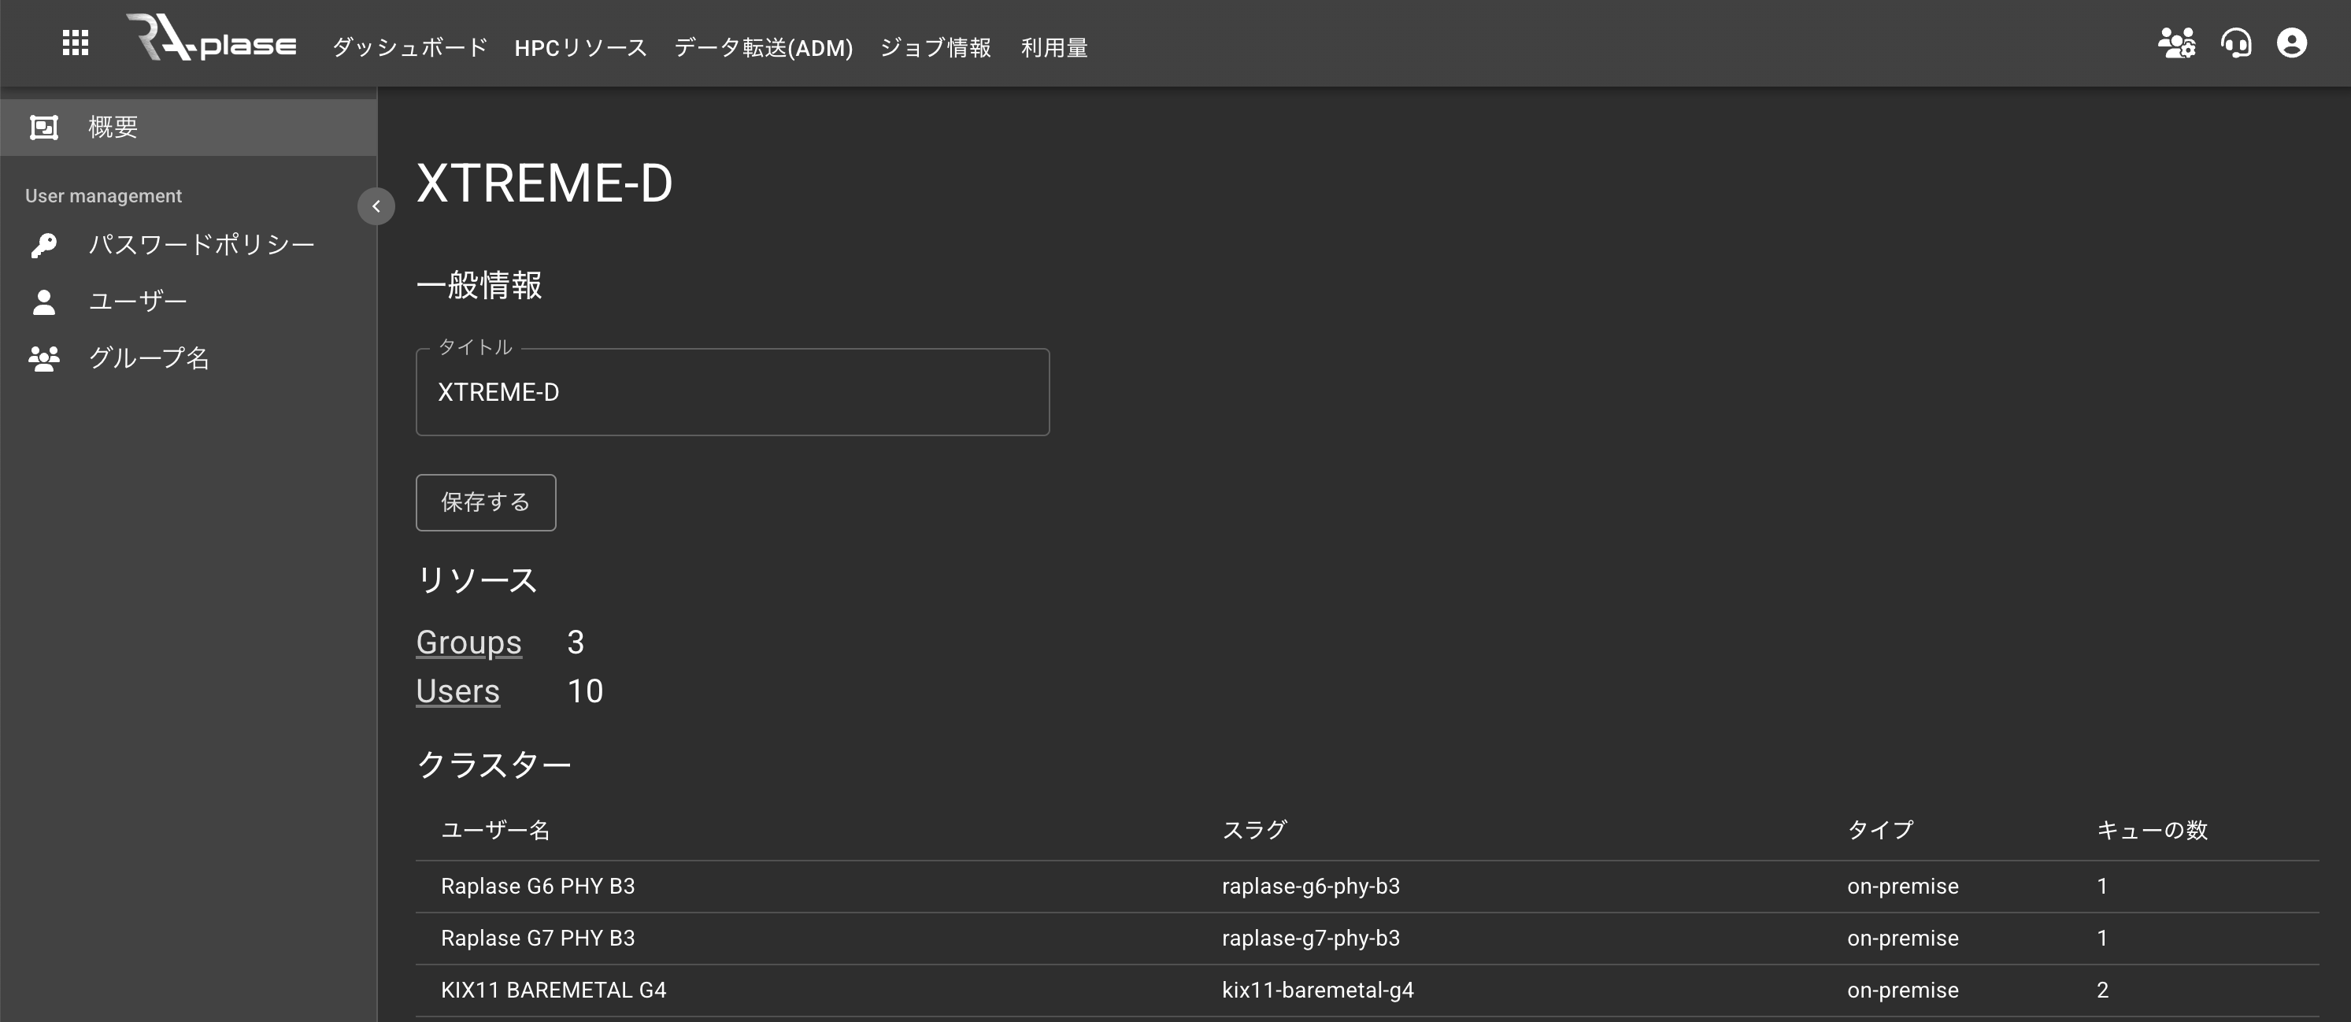Click slug raplase-g6-phy-b3
This screenshot has width=2351, height=1022.
coord(1311,886)
